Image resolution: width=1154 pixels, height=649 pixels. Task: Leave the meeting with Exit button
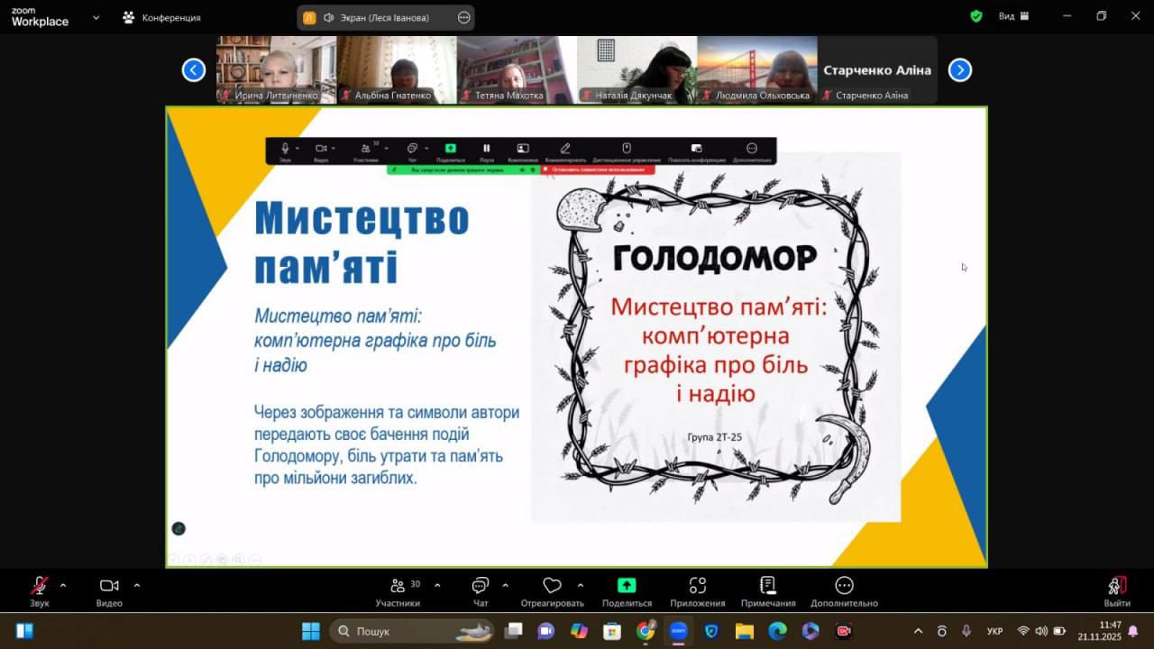(1116, 590)
